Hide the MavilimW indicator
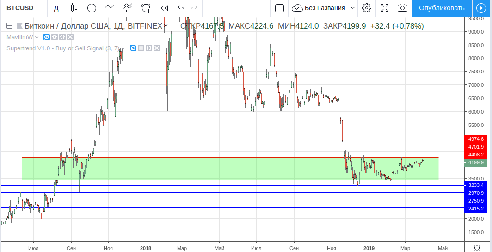The image size is (492, 252). pyautogui.click(x=47, y=37)
